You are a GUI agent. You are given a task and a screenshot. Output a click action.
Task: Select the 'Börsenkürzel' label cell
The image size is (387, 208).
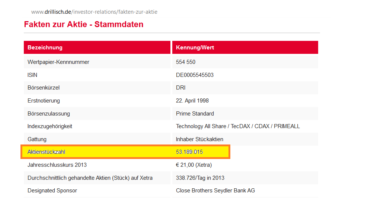point(44,88)
